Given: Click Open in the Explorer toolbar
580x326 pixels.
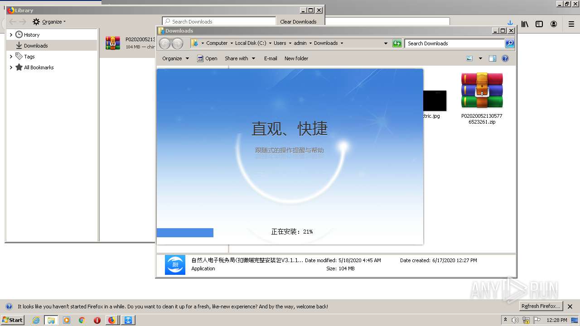Looking at the screenshot, I should point(207,58).
